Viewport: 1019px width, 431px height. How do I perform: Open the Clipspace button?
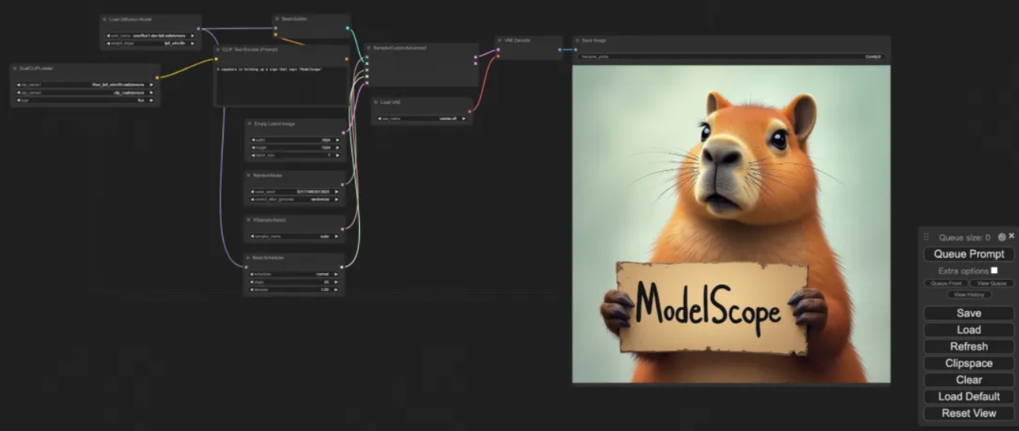[x=969, y=363]
